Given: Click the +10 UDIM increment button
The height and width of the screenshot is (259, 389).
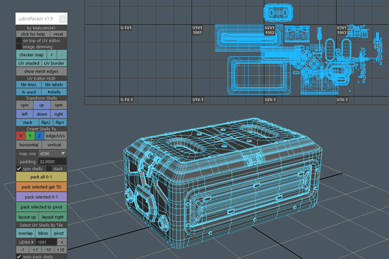Looking at the screenshot, I should click(61, 249).
